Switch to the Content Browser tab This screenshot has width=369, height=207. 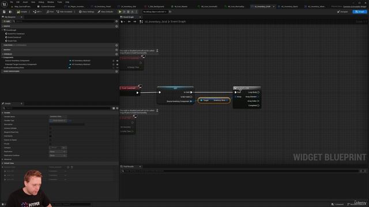pyautogui.click(x=46, y=6)
